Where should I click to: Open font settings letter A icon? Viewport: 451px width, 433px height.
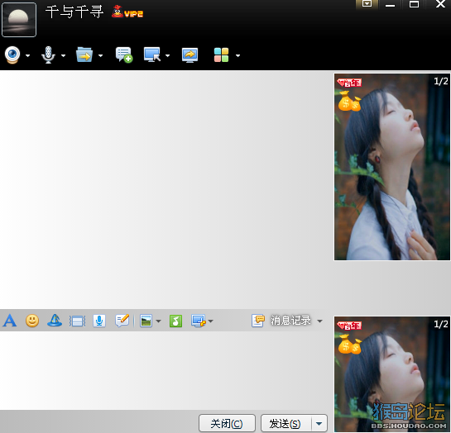(x=9, y=321)
